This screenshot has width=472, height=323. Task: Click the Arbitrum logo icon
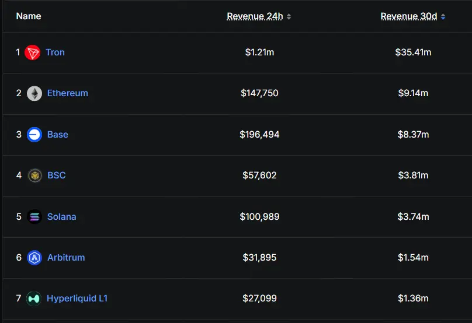[x=34, y=258]
